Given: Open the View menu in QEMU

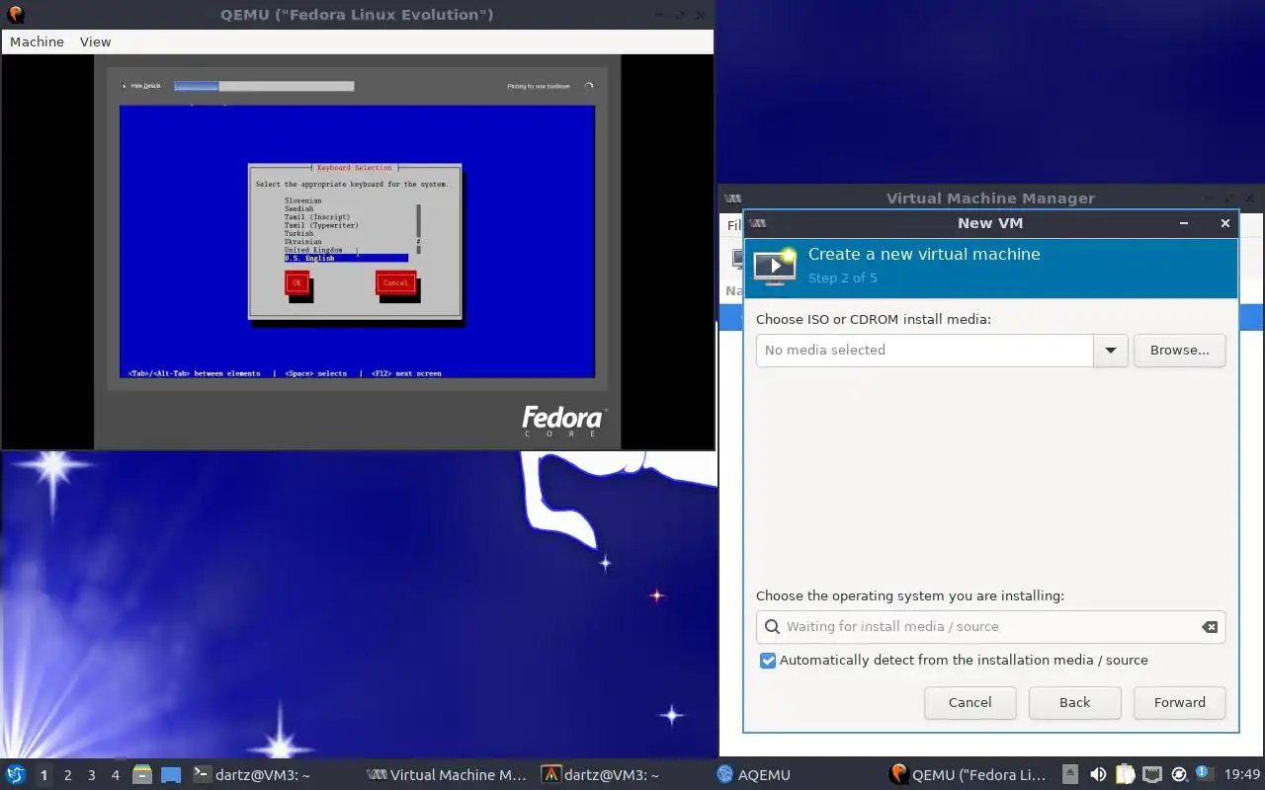Looking at the screenshot, I should click(x=95, y=41).
